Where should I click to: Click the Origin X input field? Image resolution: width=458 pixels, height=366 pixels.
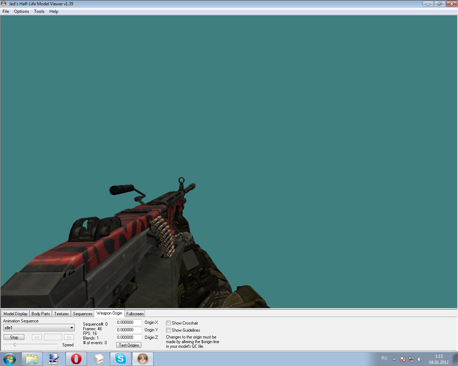point(128,322)
